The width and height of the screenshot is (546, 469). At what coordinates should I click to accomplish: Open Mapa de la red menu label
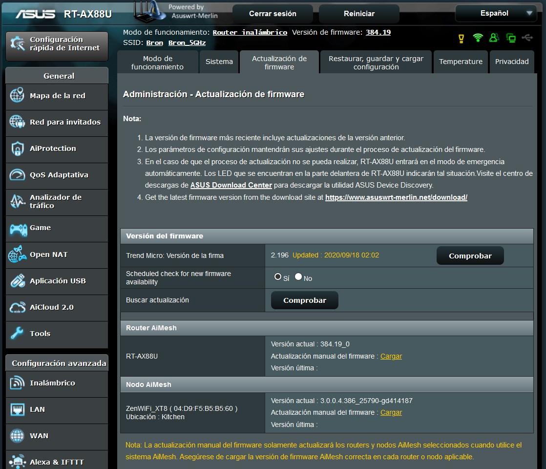(x=58, y=96)
